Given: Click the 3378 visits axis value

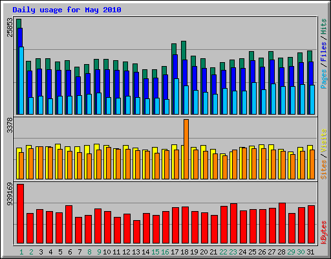Looking at the screenshot, I should (x=10, y=125).
